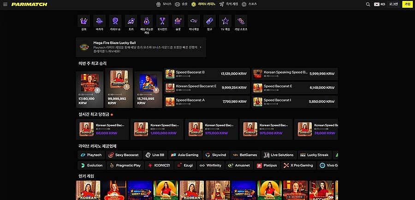Viewport: 415px width, 200px height.
Task: Expand the Mega Fire Blaze banner arrow
Action: click(201, 47)
